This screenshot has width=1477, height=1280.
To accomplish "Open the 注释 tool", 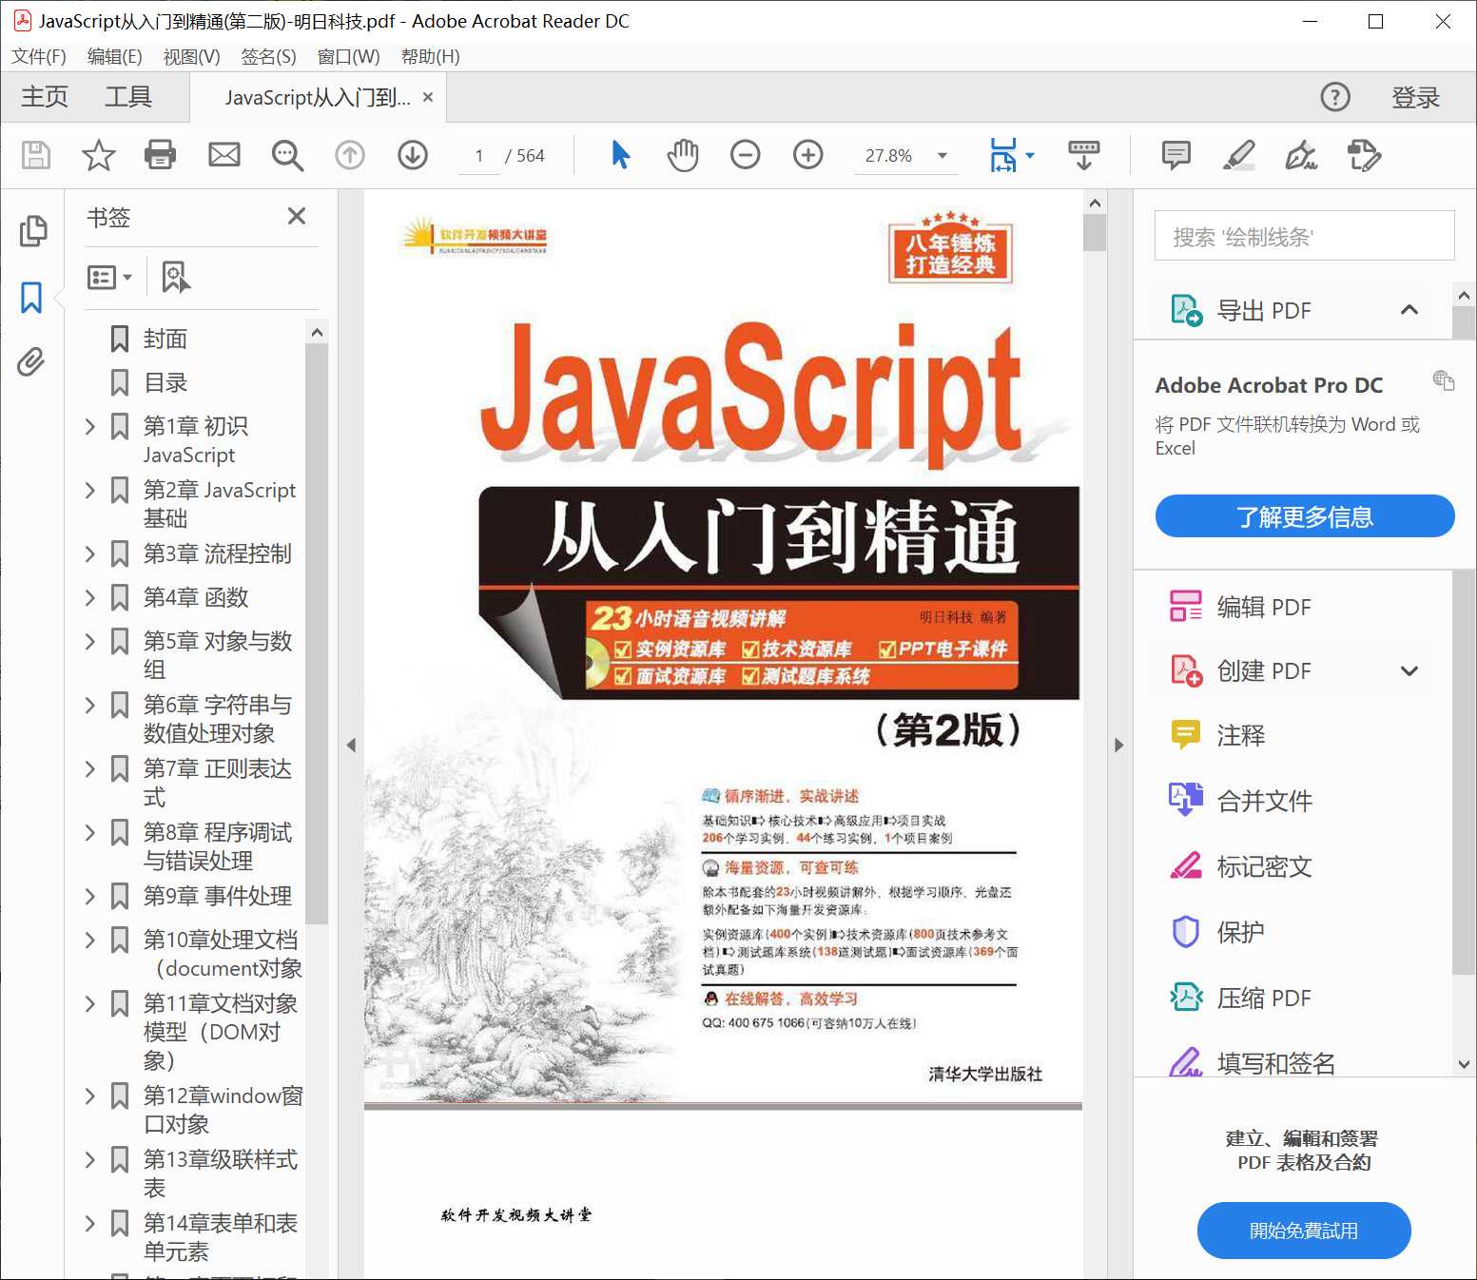I will tap(1216, 735).
